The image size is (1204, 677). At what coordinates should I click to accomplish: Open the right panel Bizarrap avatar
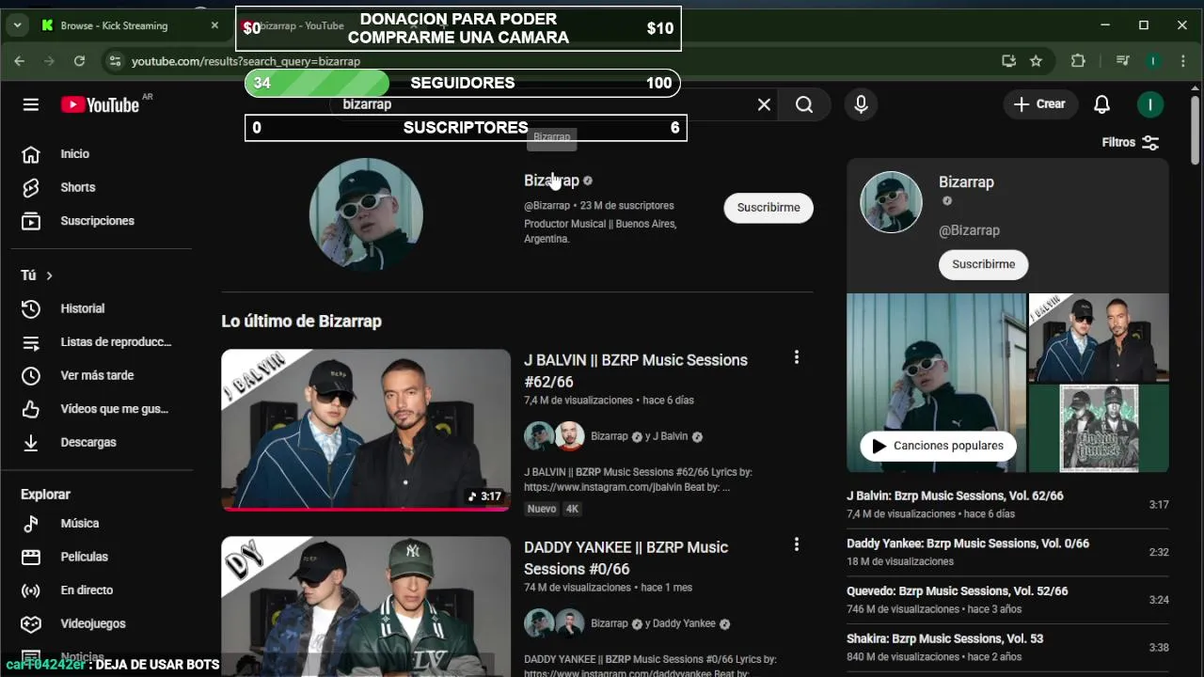(891, 202)
